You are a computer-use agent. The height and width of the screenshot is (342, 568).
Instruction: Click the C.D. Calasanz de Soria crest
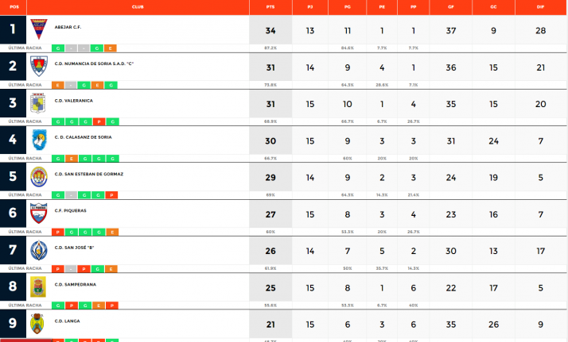37,140
